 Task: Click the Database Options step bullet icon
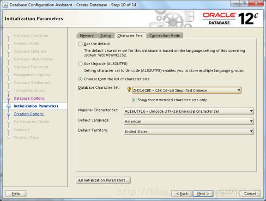coord(8,98)
